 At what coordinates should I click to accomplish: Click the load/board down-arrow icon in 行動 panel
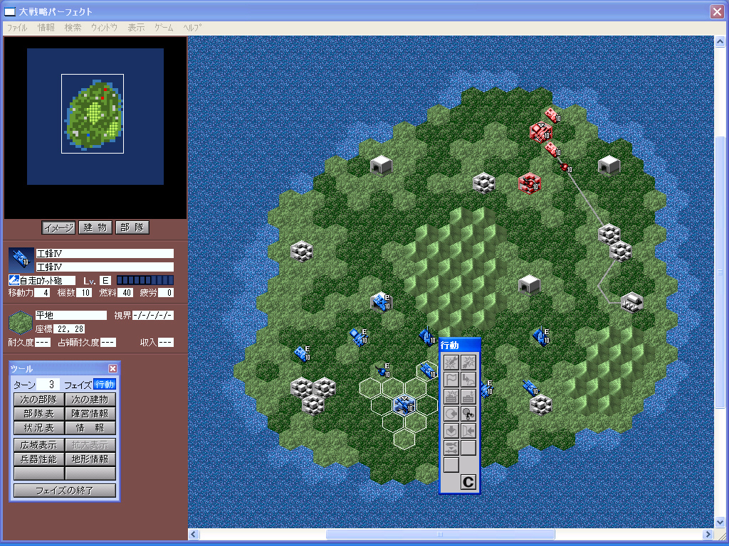click(x=451, y=431)
